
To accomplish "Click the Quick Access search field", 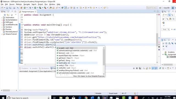I will click(151, 8).
